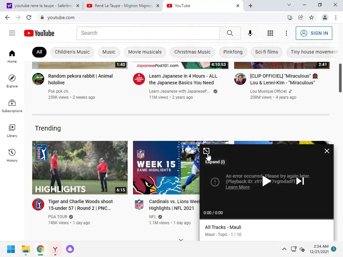
Task: Switch to René La Taupe tab
Action: [124, 6]
